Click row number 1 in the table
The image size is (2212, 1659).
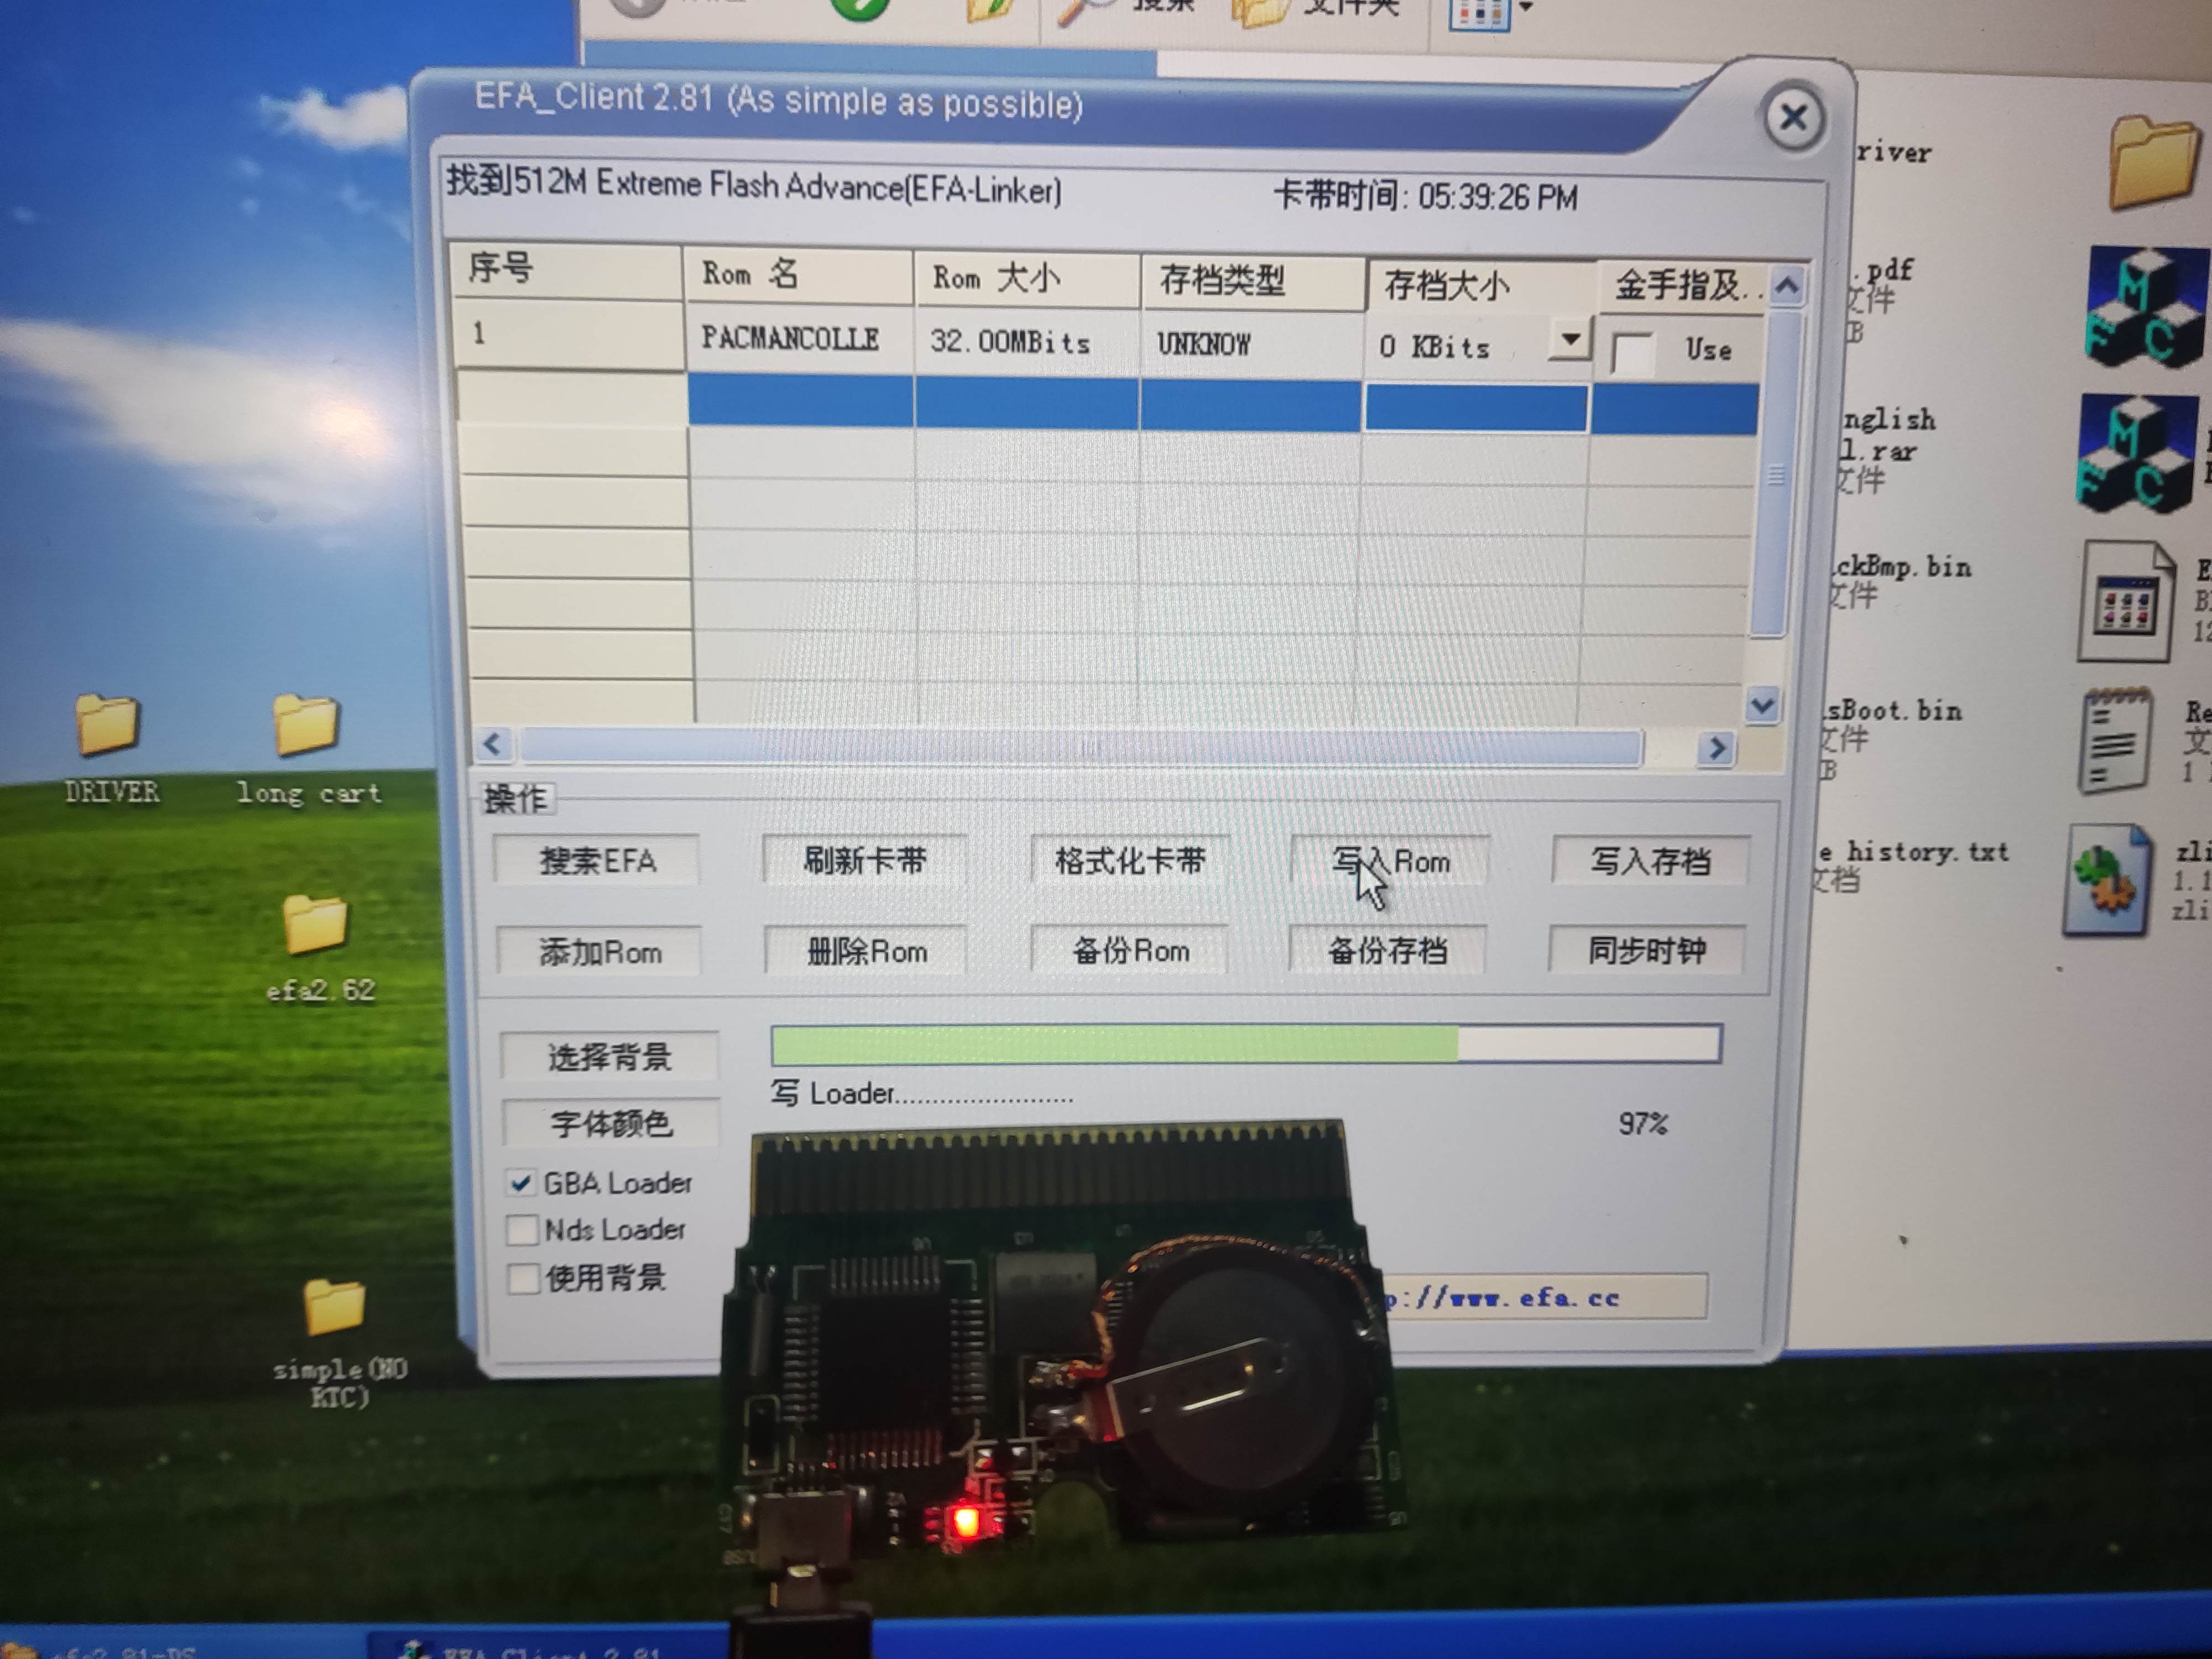[x=567, y=334]
